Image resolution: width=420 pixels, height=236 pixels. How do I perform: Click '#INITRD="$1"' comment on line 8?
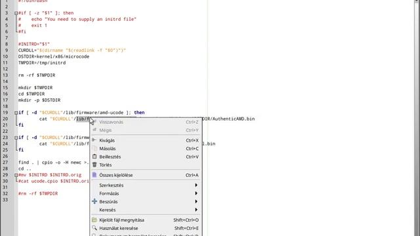(34, 44)
